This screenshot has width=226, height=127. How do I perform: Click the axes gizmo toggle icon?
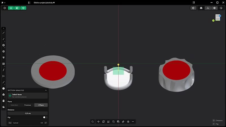(x=208, y=8)
